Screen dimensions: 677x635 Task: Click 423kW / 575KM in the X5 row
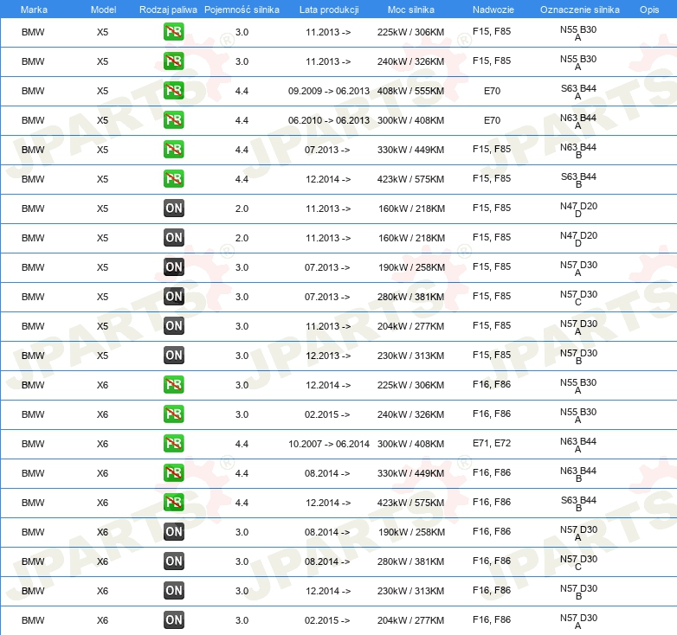[x=410, y=179]
